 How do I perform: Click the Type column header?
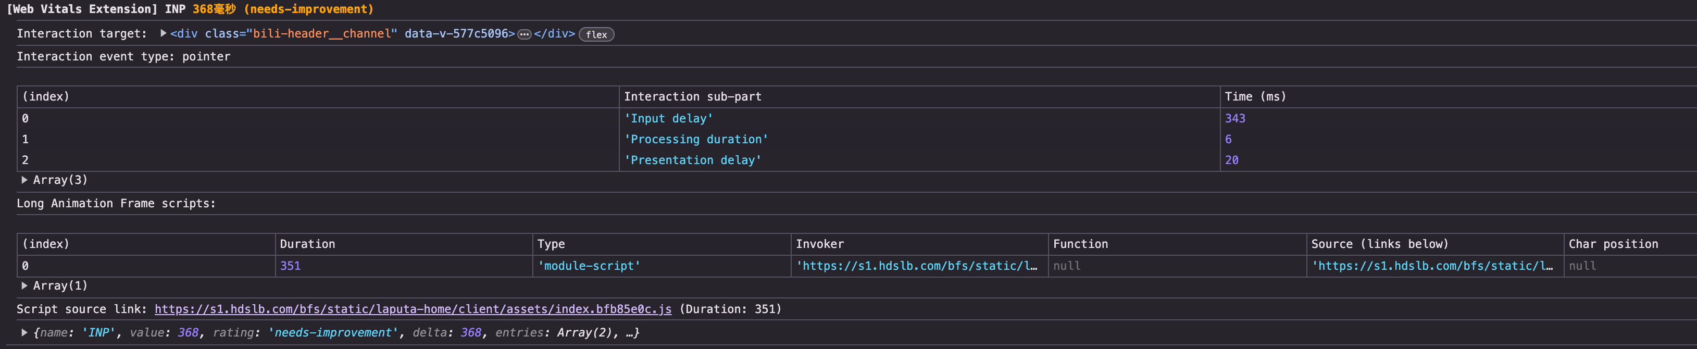tap(551, 244)
